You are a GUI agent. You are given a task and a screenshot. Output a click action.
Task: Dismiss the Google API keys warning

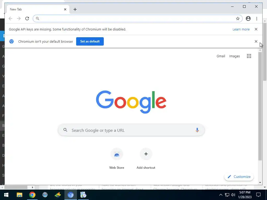click(256, 29)
